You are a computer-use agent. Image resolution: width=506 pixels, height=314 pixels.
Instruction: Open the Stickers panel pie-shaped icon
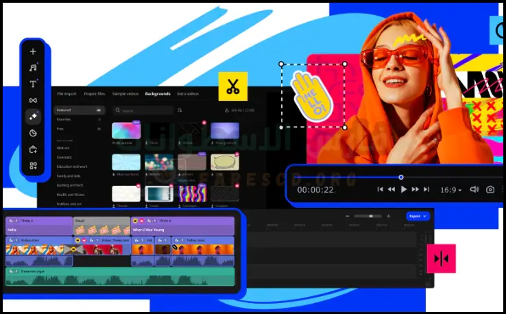tap(33, 133)
